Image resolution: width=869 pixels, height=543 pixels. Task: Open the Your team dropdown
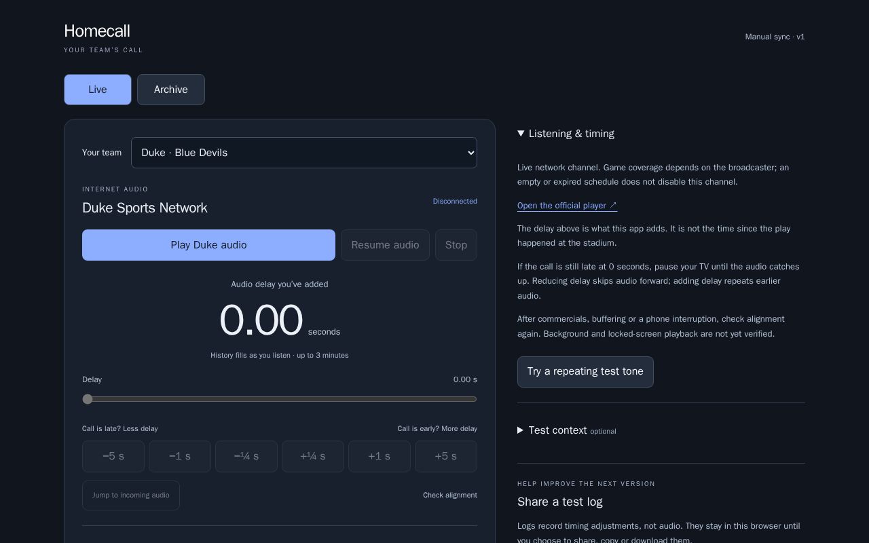(x=304, y=153)
